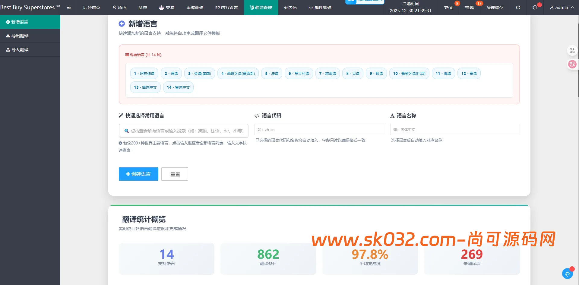Click the refresh icon in the top bar
The width and height of the screenshot is (579, 285).
518,8
